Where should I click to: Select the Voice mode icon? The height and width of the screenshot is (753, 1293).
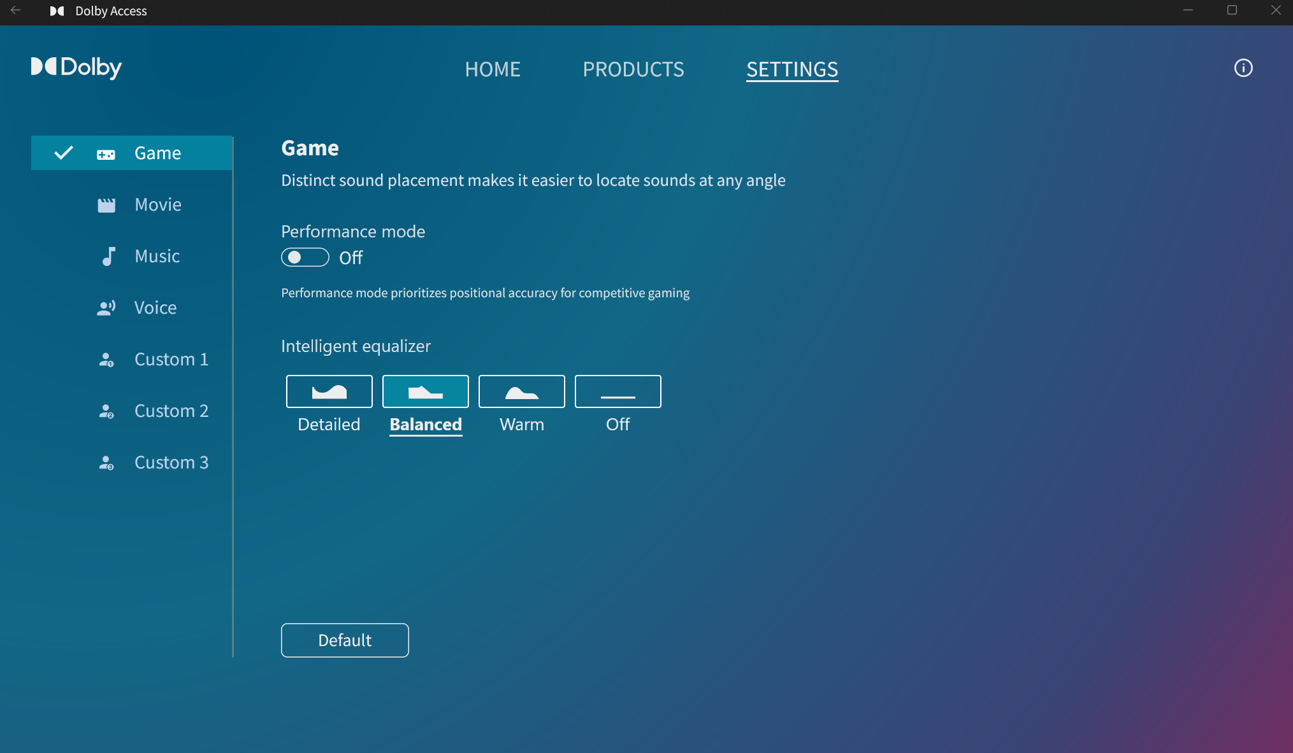pos(107,307)
